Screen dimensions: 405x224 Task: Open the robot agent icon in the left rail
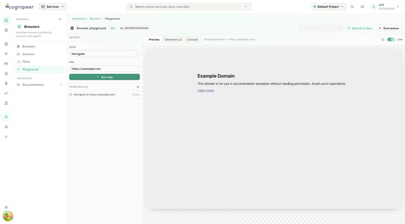pos(6,84)
